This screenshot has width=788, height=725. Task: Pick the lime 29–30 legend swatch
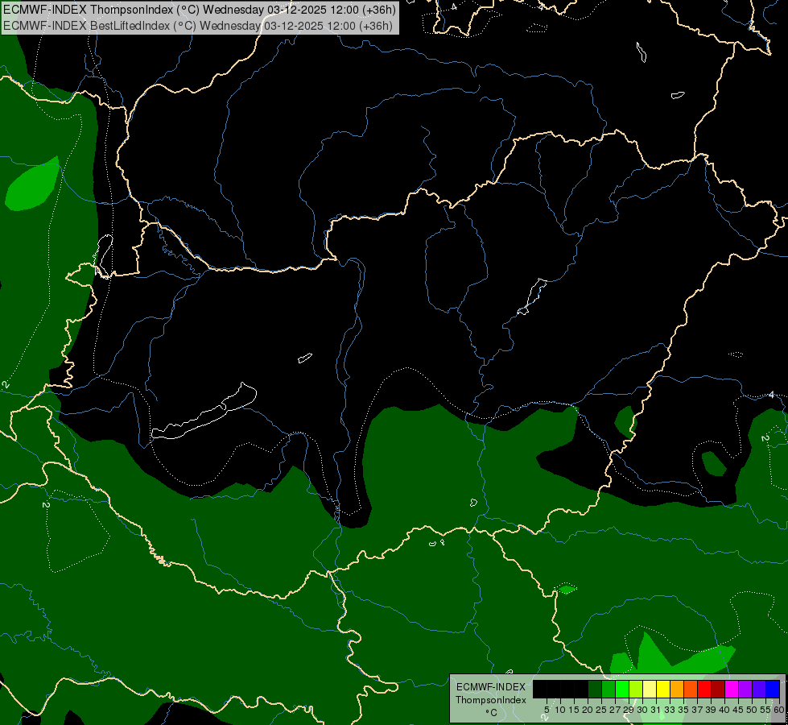[x=636, y=689]
